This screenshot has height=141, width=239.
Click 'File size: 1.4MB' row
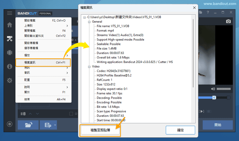(107, 49)
